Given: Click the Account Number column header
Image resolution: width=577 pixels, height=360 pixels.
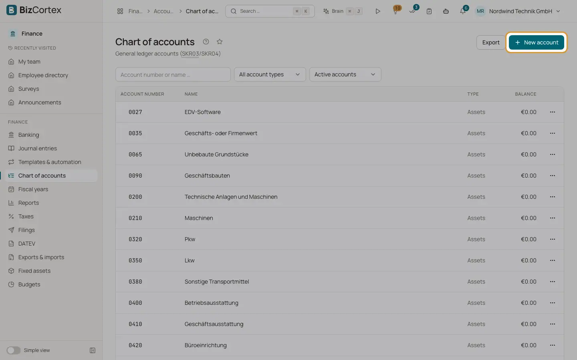Looking at the screenshot, I should (142, 94).
